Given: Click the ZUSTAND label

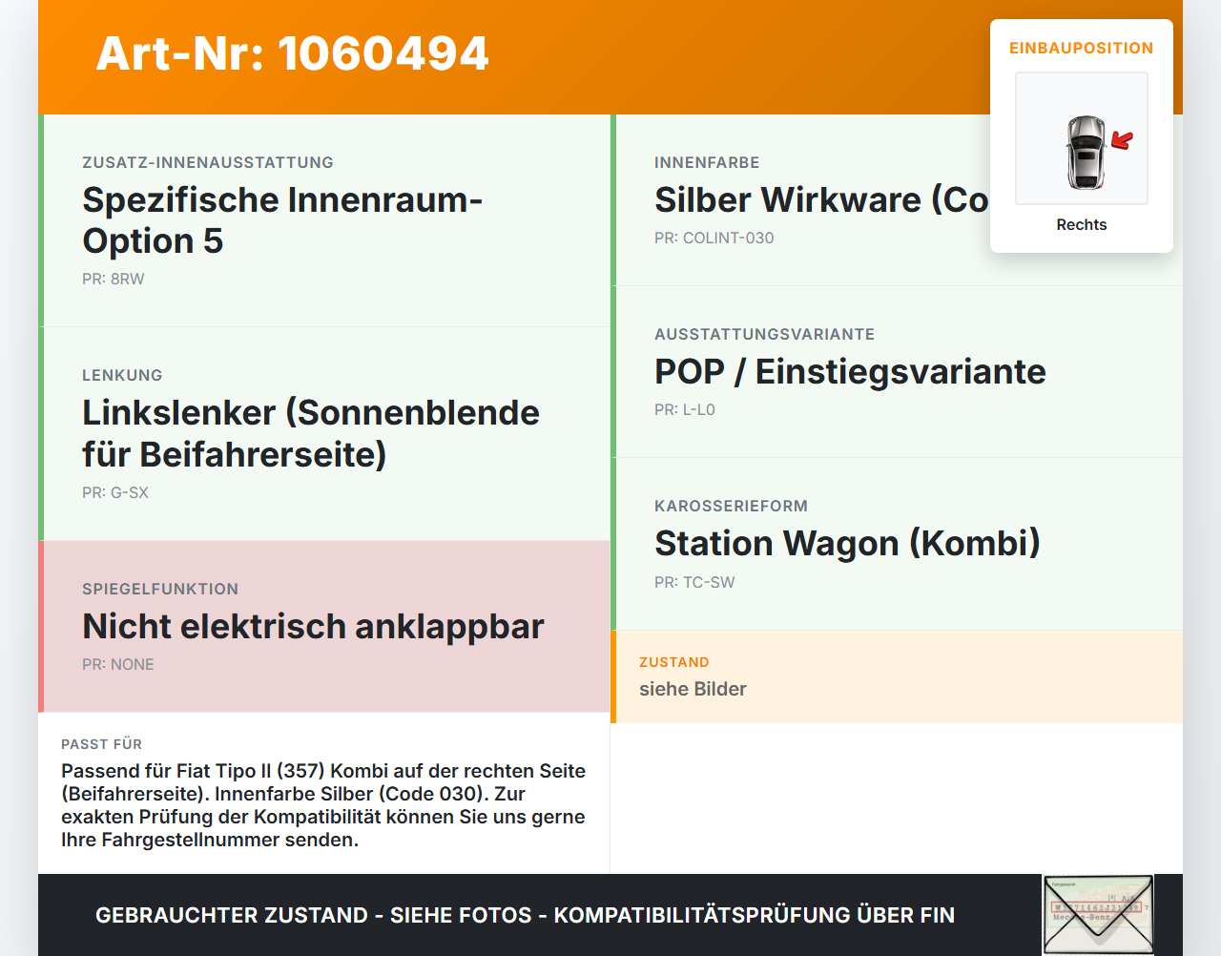Looking at the screenshot, I should pos(674,662).
